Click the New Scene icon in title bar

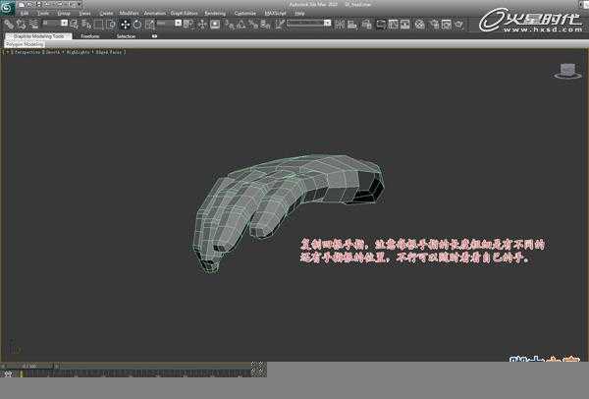(x=22, y=5)
